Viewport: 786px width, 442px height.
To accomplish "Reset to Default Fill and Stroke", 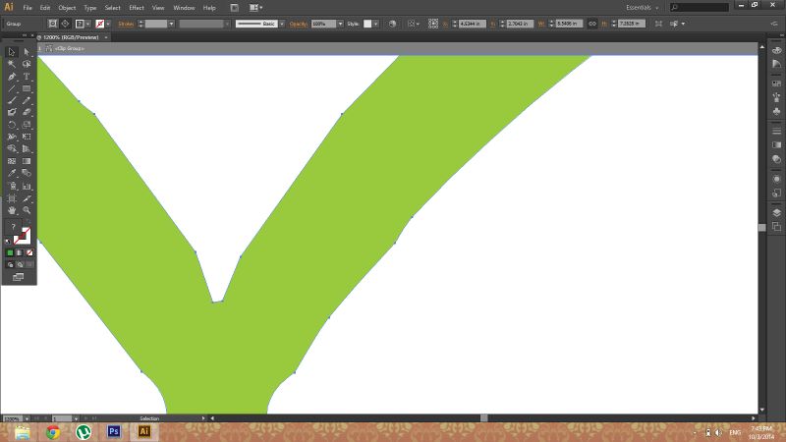I will click(x=8, y=242).
